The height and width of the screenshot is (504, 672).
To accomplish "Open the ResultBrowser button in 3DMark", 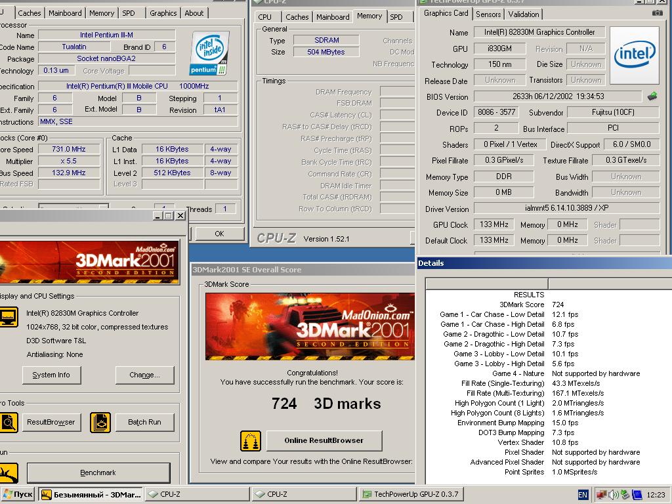I will (51, 422).
